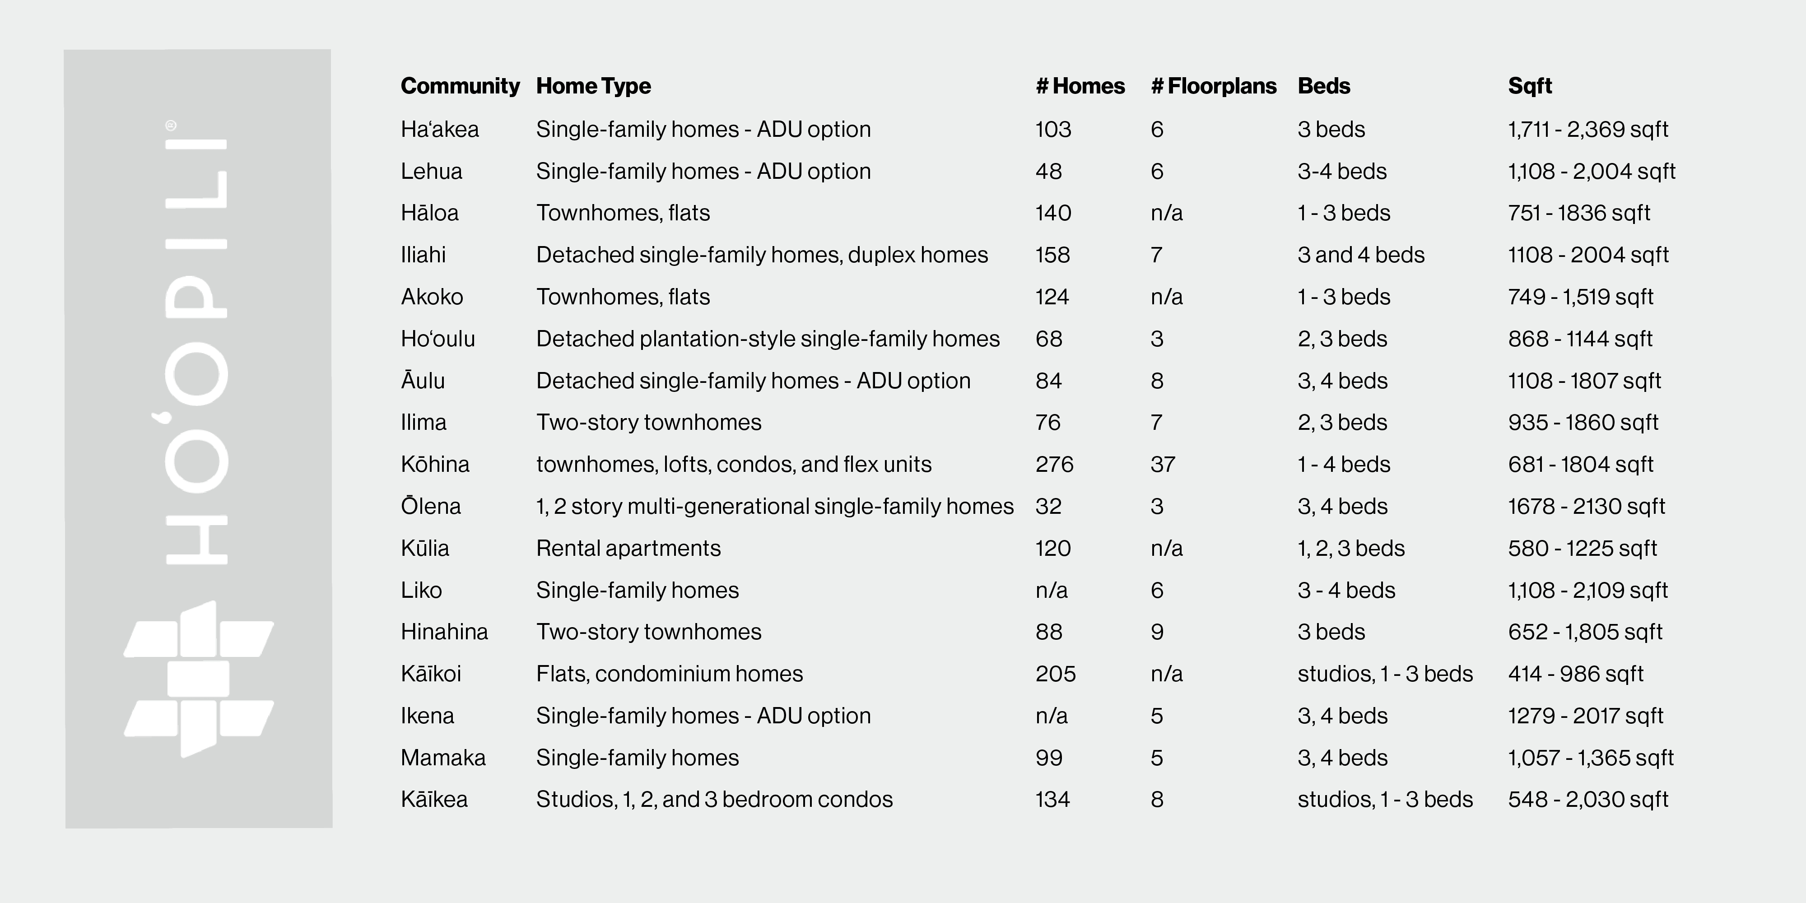The height and width of the screenshot is (903, 1806).
Task: Click 'Two-story townhomes' in the Ilima row
Action: 648,423
